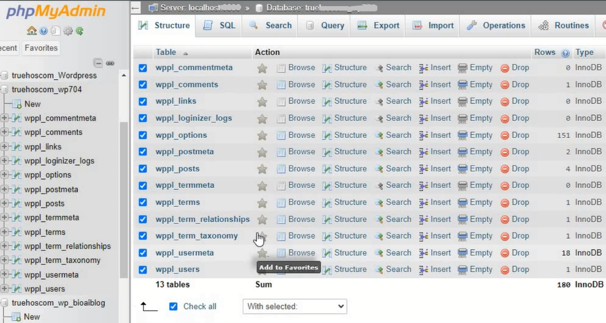This screenshot has width=606, height=323.
Task: Toggle the wppl_users row checkbox
Action: pos(143,270)
